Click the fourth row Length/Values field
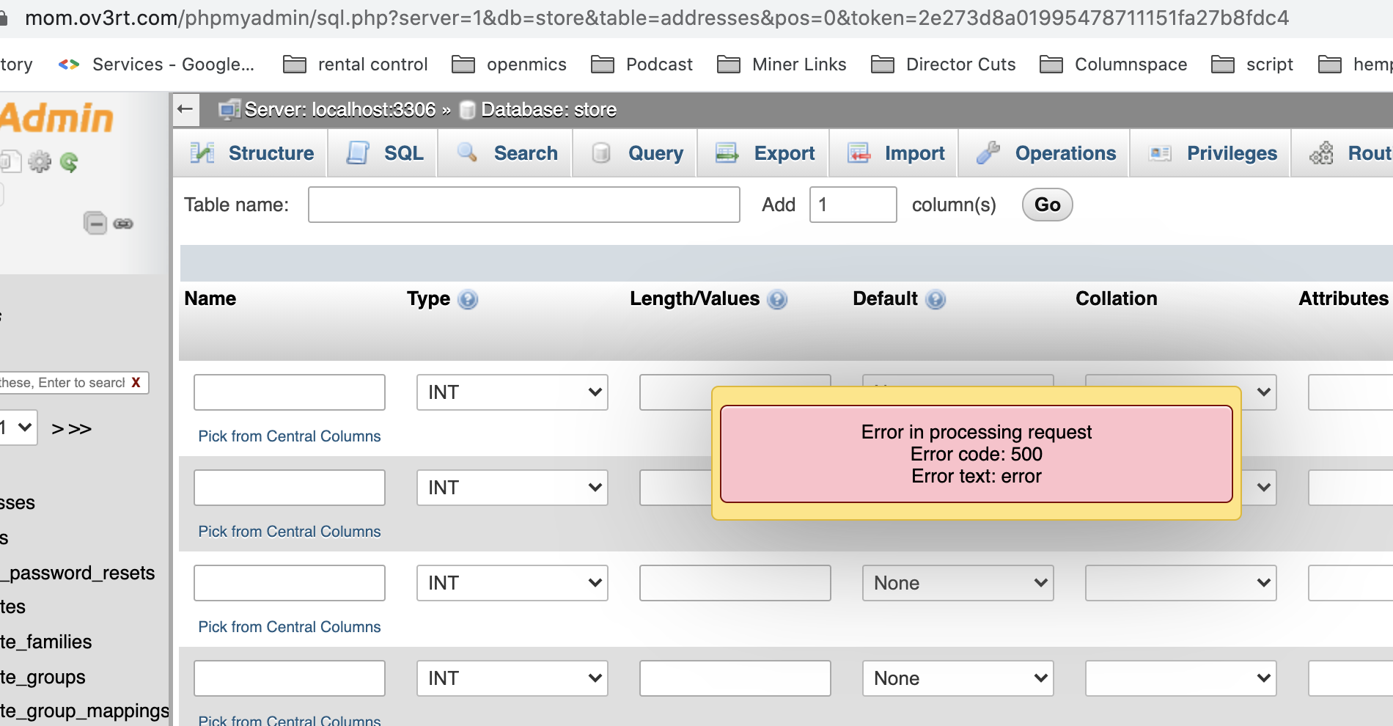The image size is (1393, 726). [735, 678]
